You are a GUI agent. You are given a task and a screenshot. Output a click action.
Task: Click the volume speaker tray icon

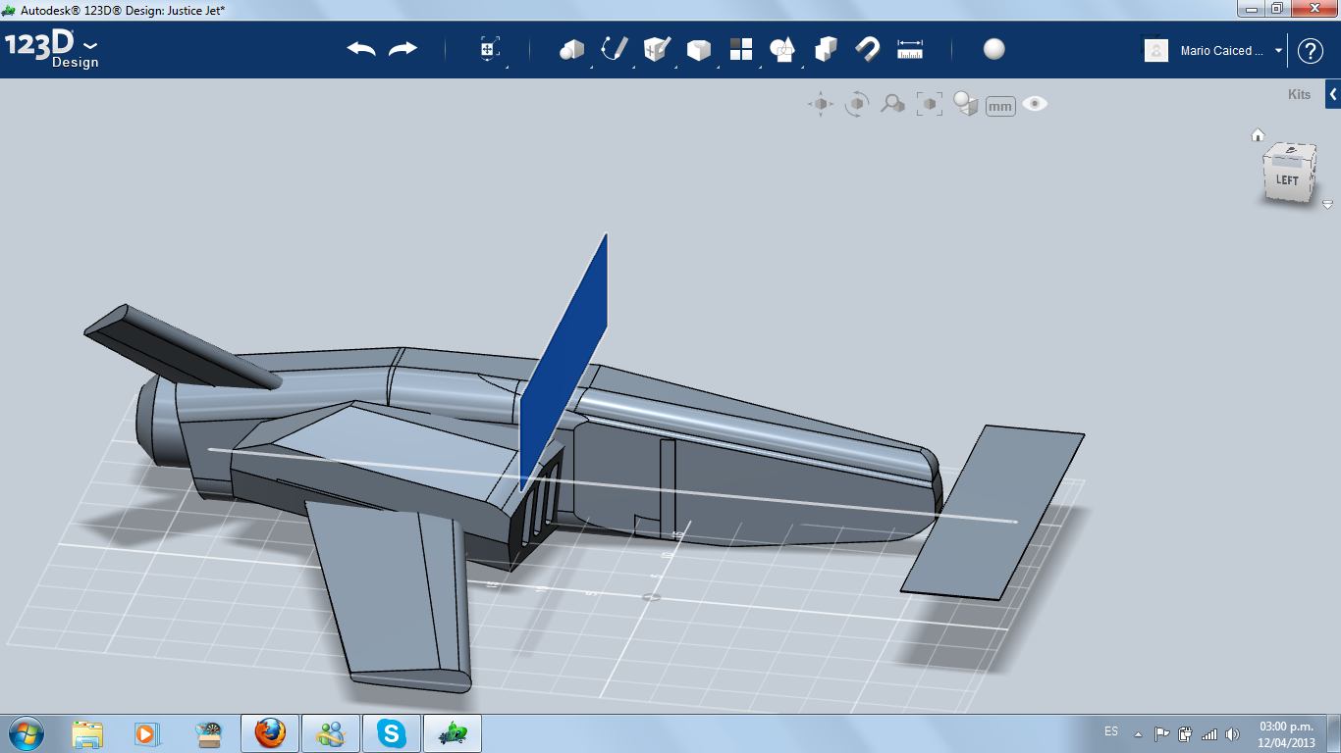(1233, 733)
